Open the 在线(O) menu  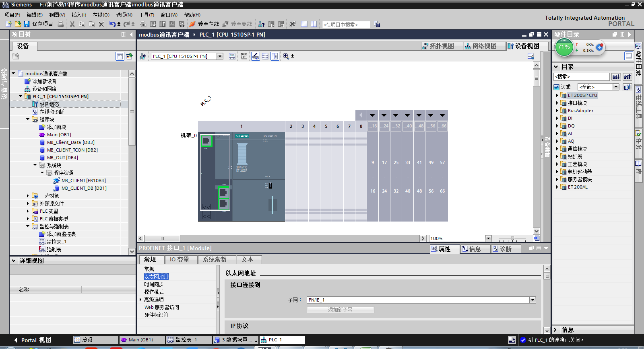pyautogui.click(x=101, y=15)
